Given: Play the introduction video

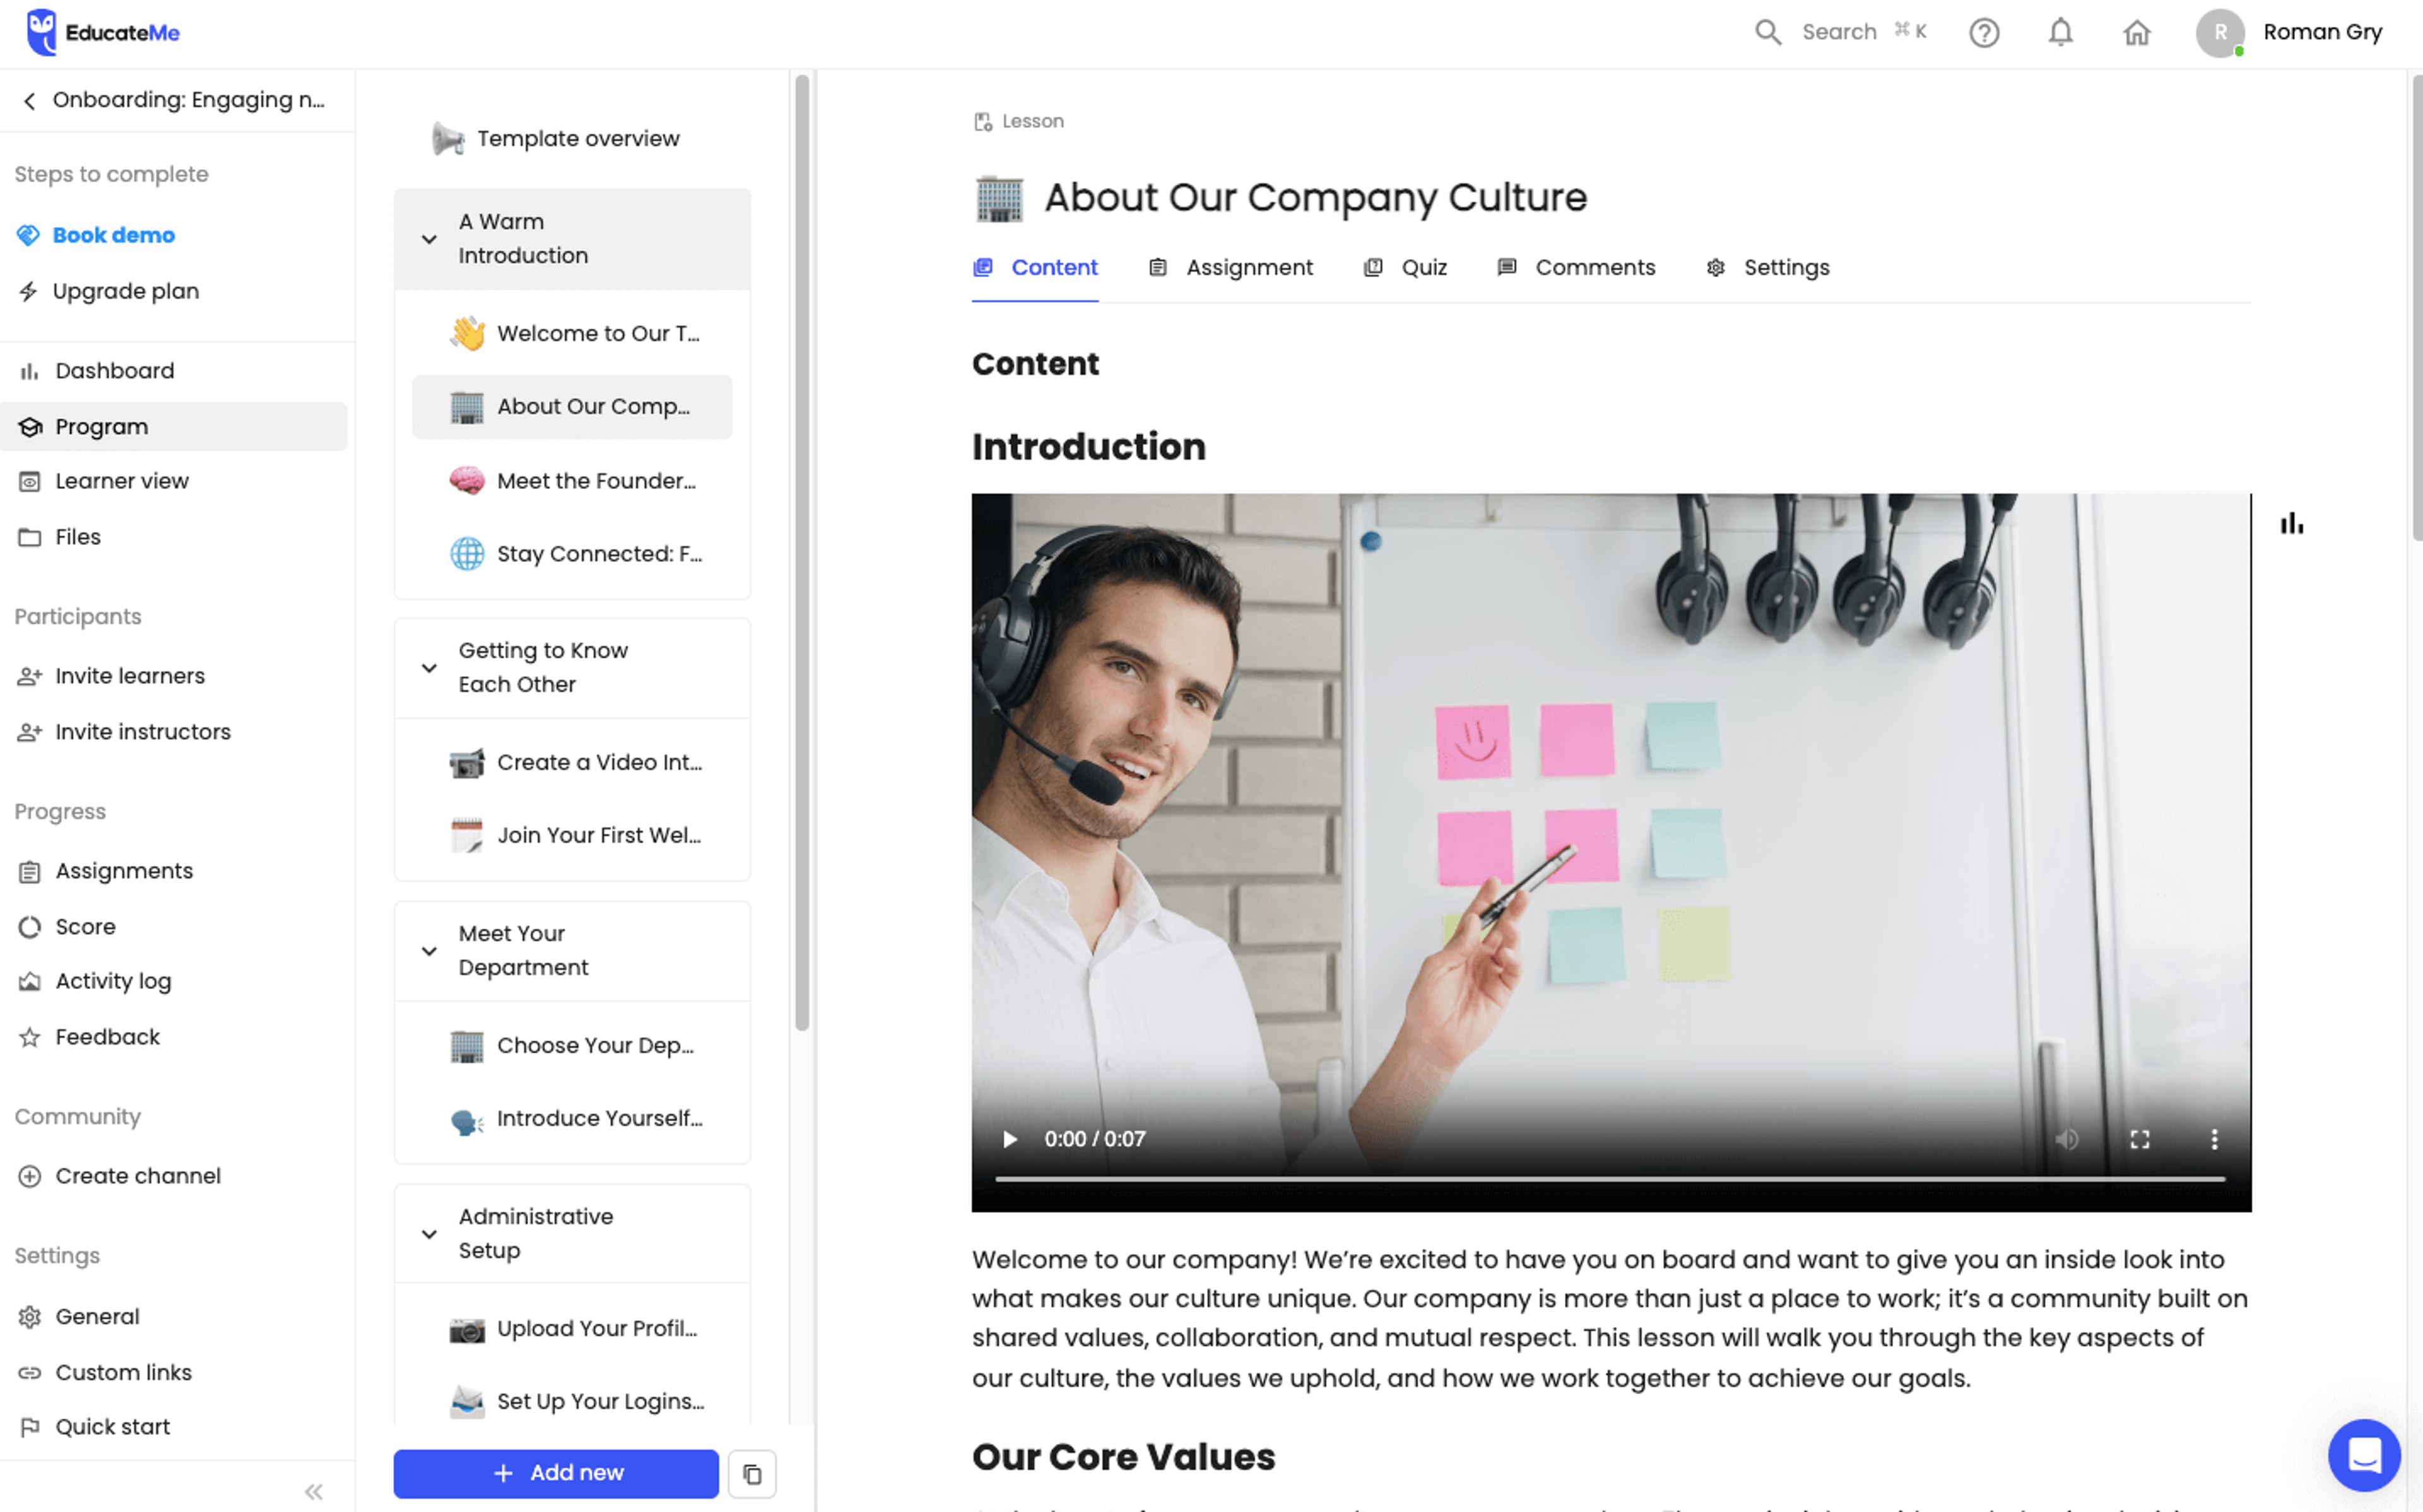Looking at the screenshot, I should point(1009,1139).
